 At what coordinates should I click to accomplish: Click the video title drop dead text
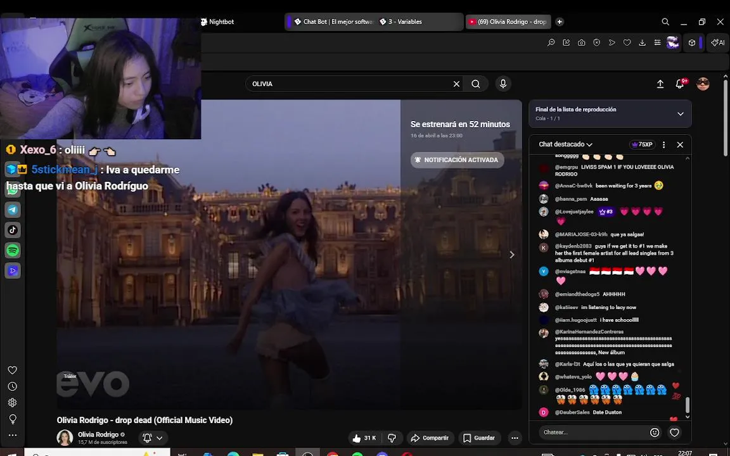tap(144, 420)
